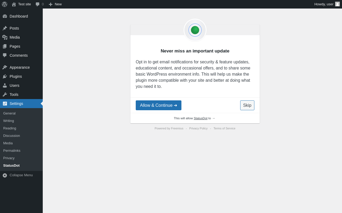Open Writing settings submenu
This screenshot has height=213, width=342.
tap(9, 121)
